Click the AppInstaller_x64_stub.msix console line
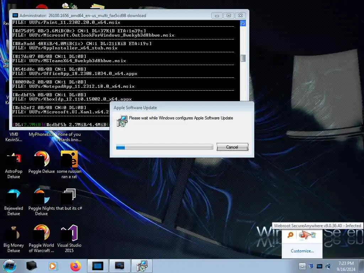The height and width of the screenshot is (273, 364). [x=65, y=48]
